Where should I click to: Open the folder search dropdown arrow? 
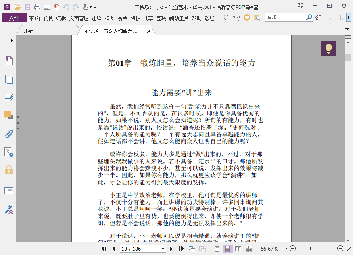263,17
